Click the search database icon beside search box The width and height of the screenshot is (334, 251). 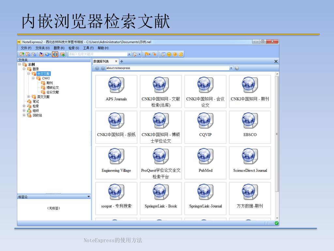(135, 55)
